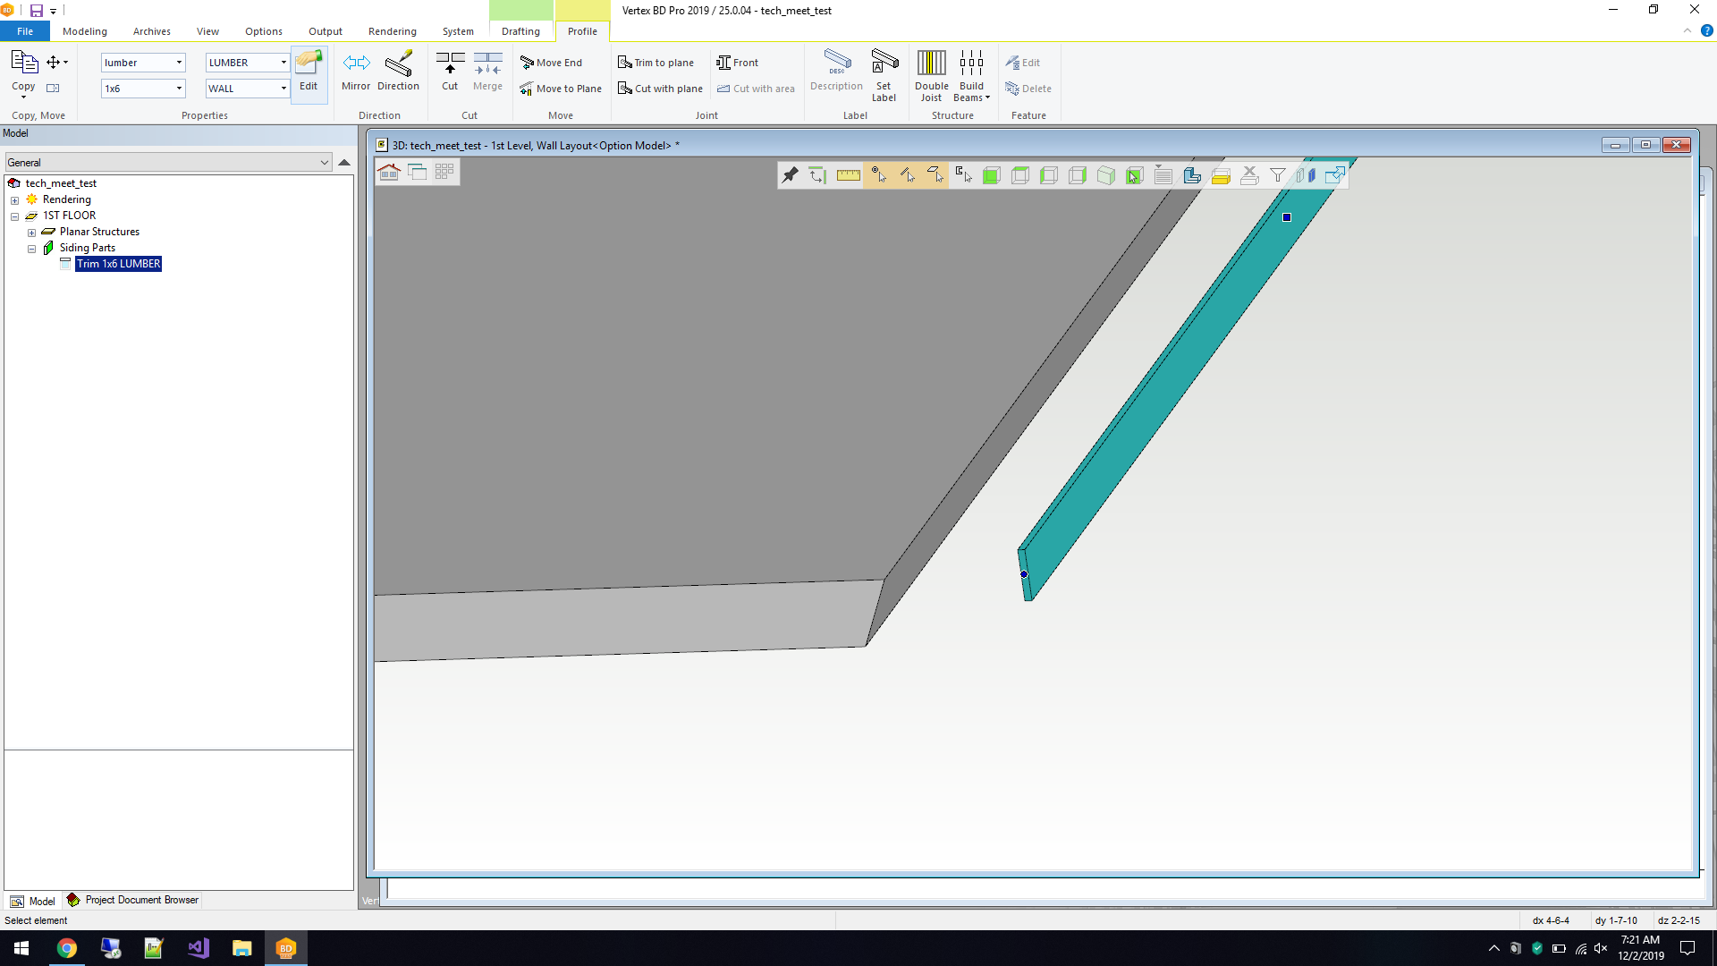Toggle point selection snap mode
The image size is (1717, 966).
click(878, 175)
